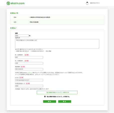Click the organization name row in table
Image resolution: width=114 pixels, height=113 pixels.
(x=57, y=17)
